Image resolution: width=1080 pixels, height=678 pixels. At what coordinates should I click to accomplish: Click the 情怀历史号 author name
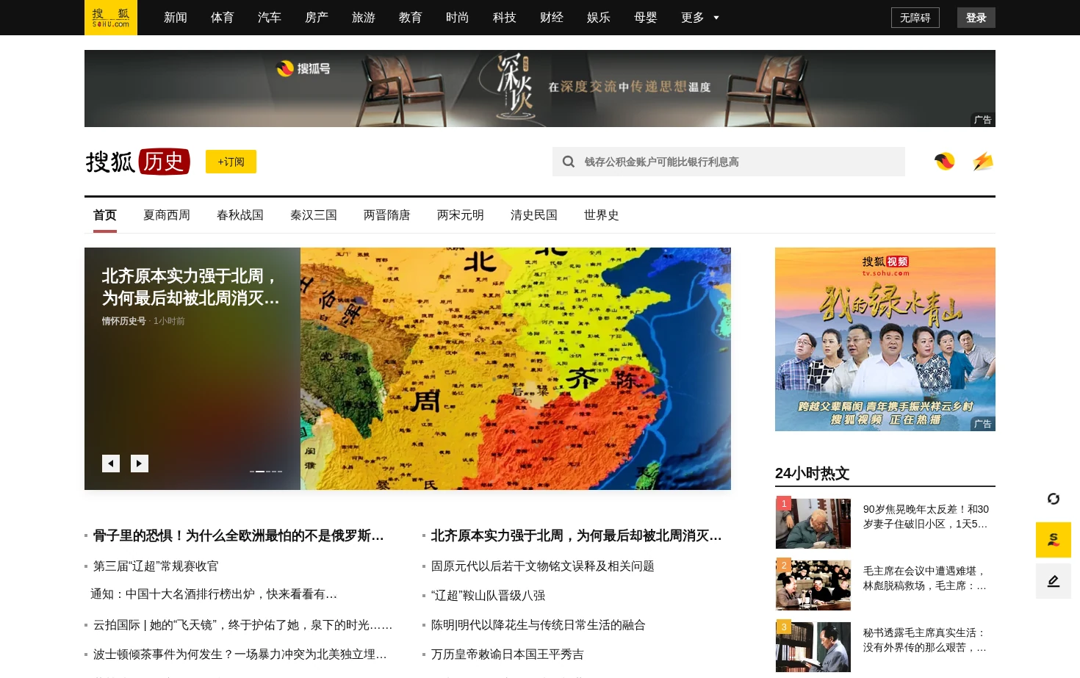click(x=124, y=321)
